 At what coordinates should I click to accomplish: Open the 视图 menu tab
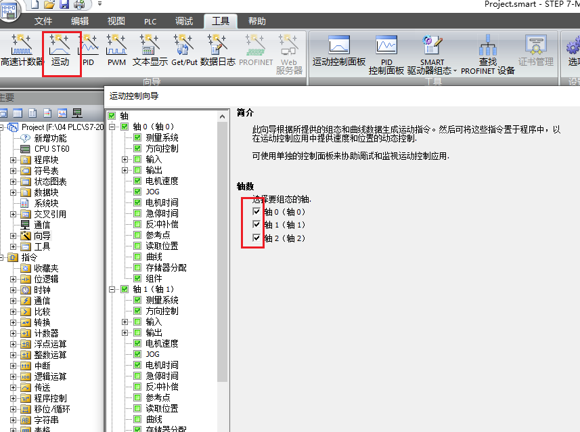(x=116, y=21)
